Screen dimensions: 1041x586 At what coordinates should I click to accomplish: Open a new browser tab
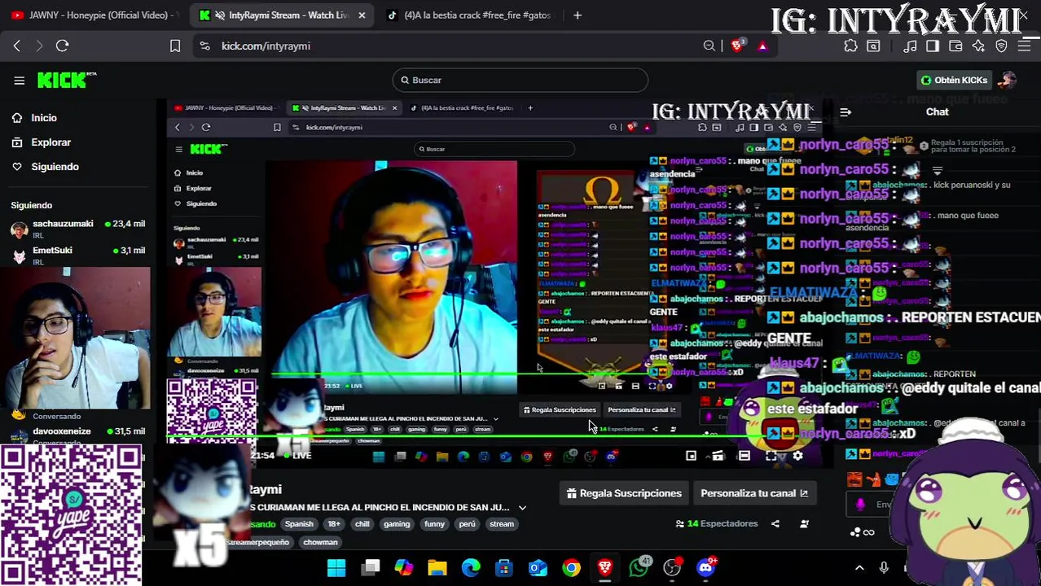click(x=578, y=15)
